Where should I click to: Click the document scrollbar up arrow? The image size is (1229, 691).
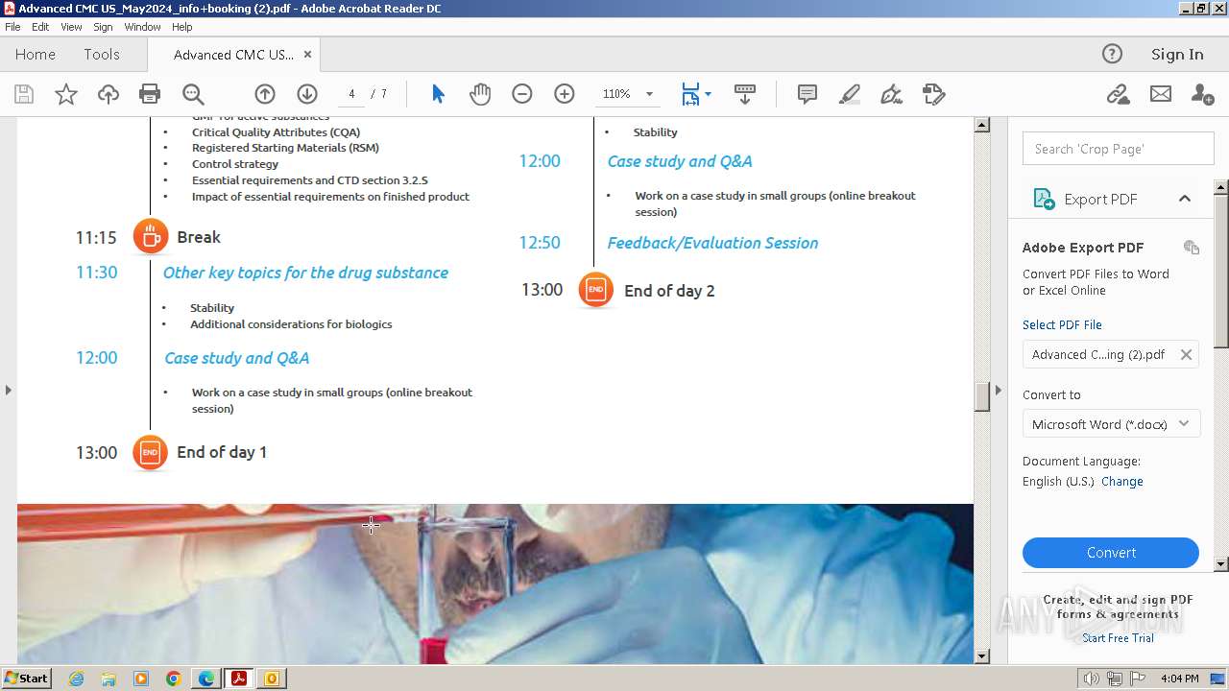coord(981,125)
